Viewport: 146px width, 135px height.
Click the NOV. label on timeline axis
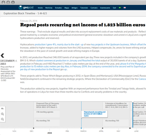pyautogui.click(x=14, y=131)
